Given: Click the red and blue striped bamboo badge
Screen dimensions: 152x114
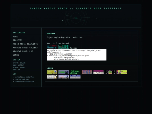Looking at the screenshot, I should point(87,72).
